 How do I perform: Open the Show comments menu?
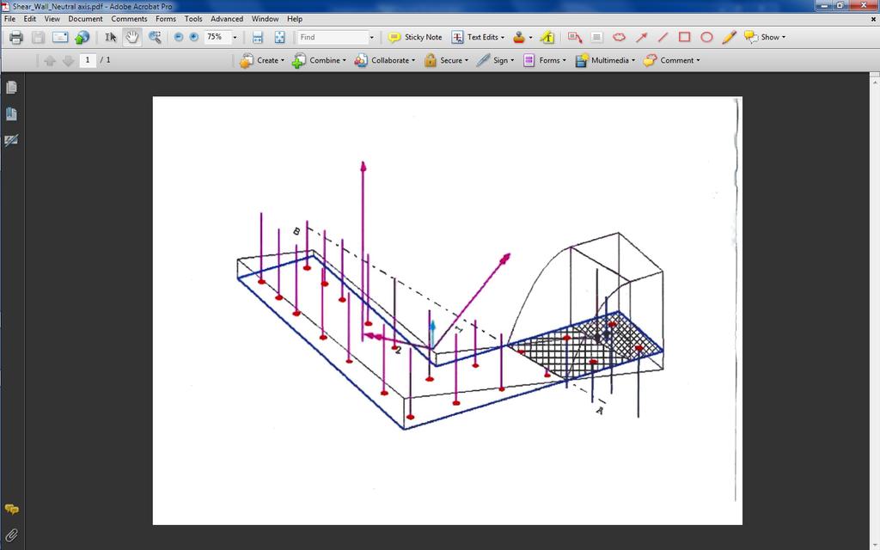point(764,38)
